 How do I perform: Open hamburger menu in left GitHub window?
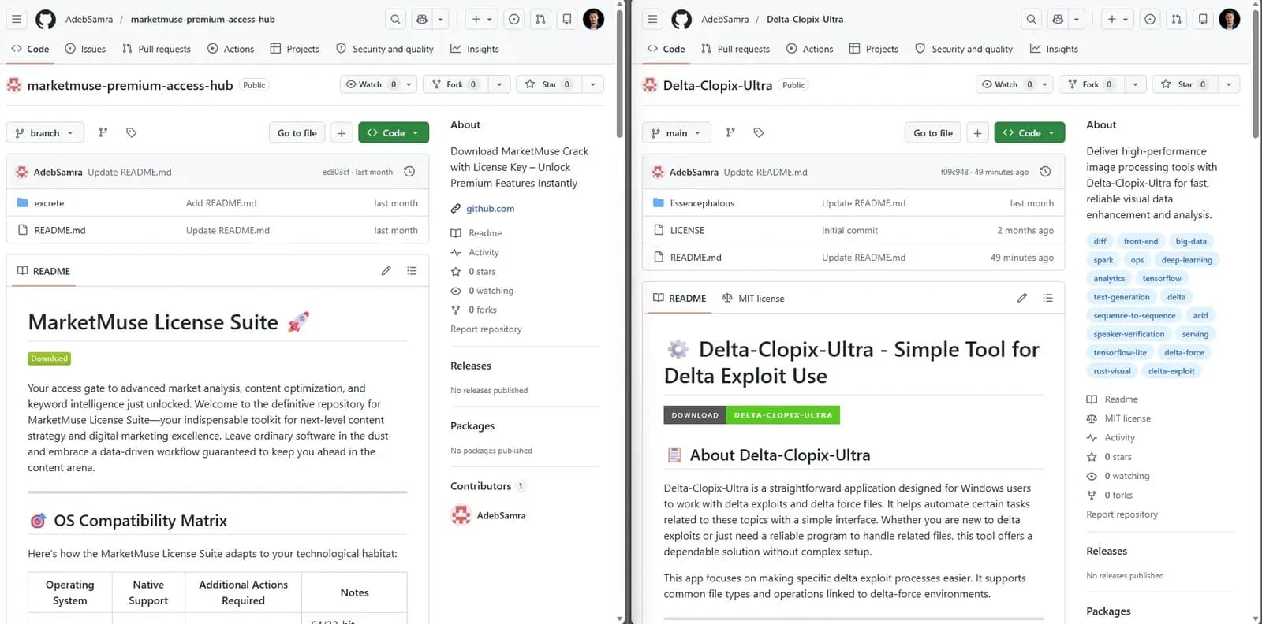[x=17, y=19]
